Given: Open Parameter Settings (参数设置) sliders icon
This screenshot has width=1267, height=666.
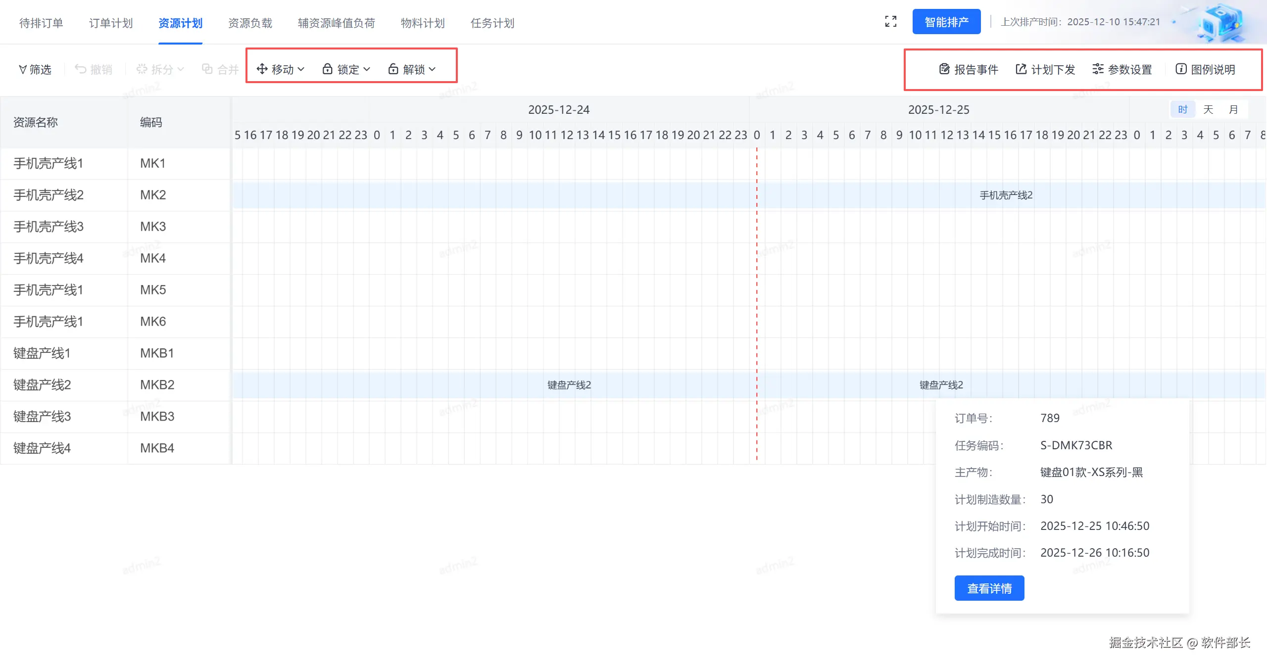Looking at the screenshot, I should point(1097,69).
